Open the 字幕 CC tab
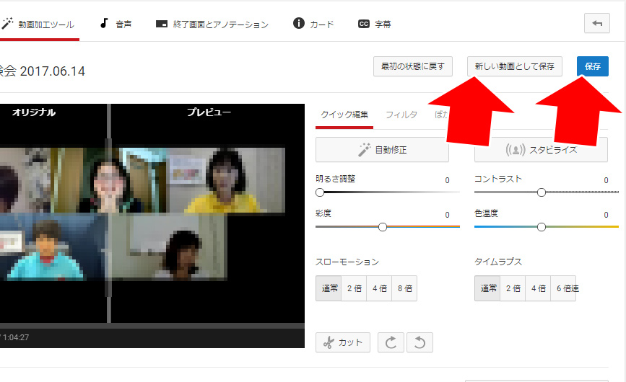 point(375,24)
